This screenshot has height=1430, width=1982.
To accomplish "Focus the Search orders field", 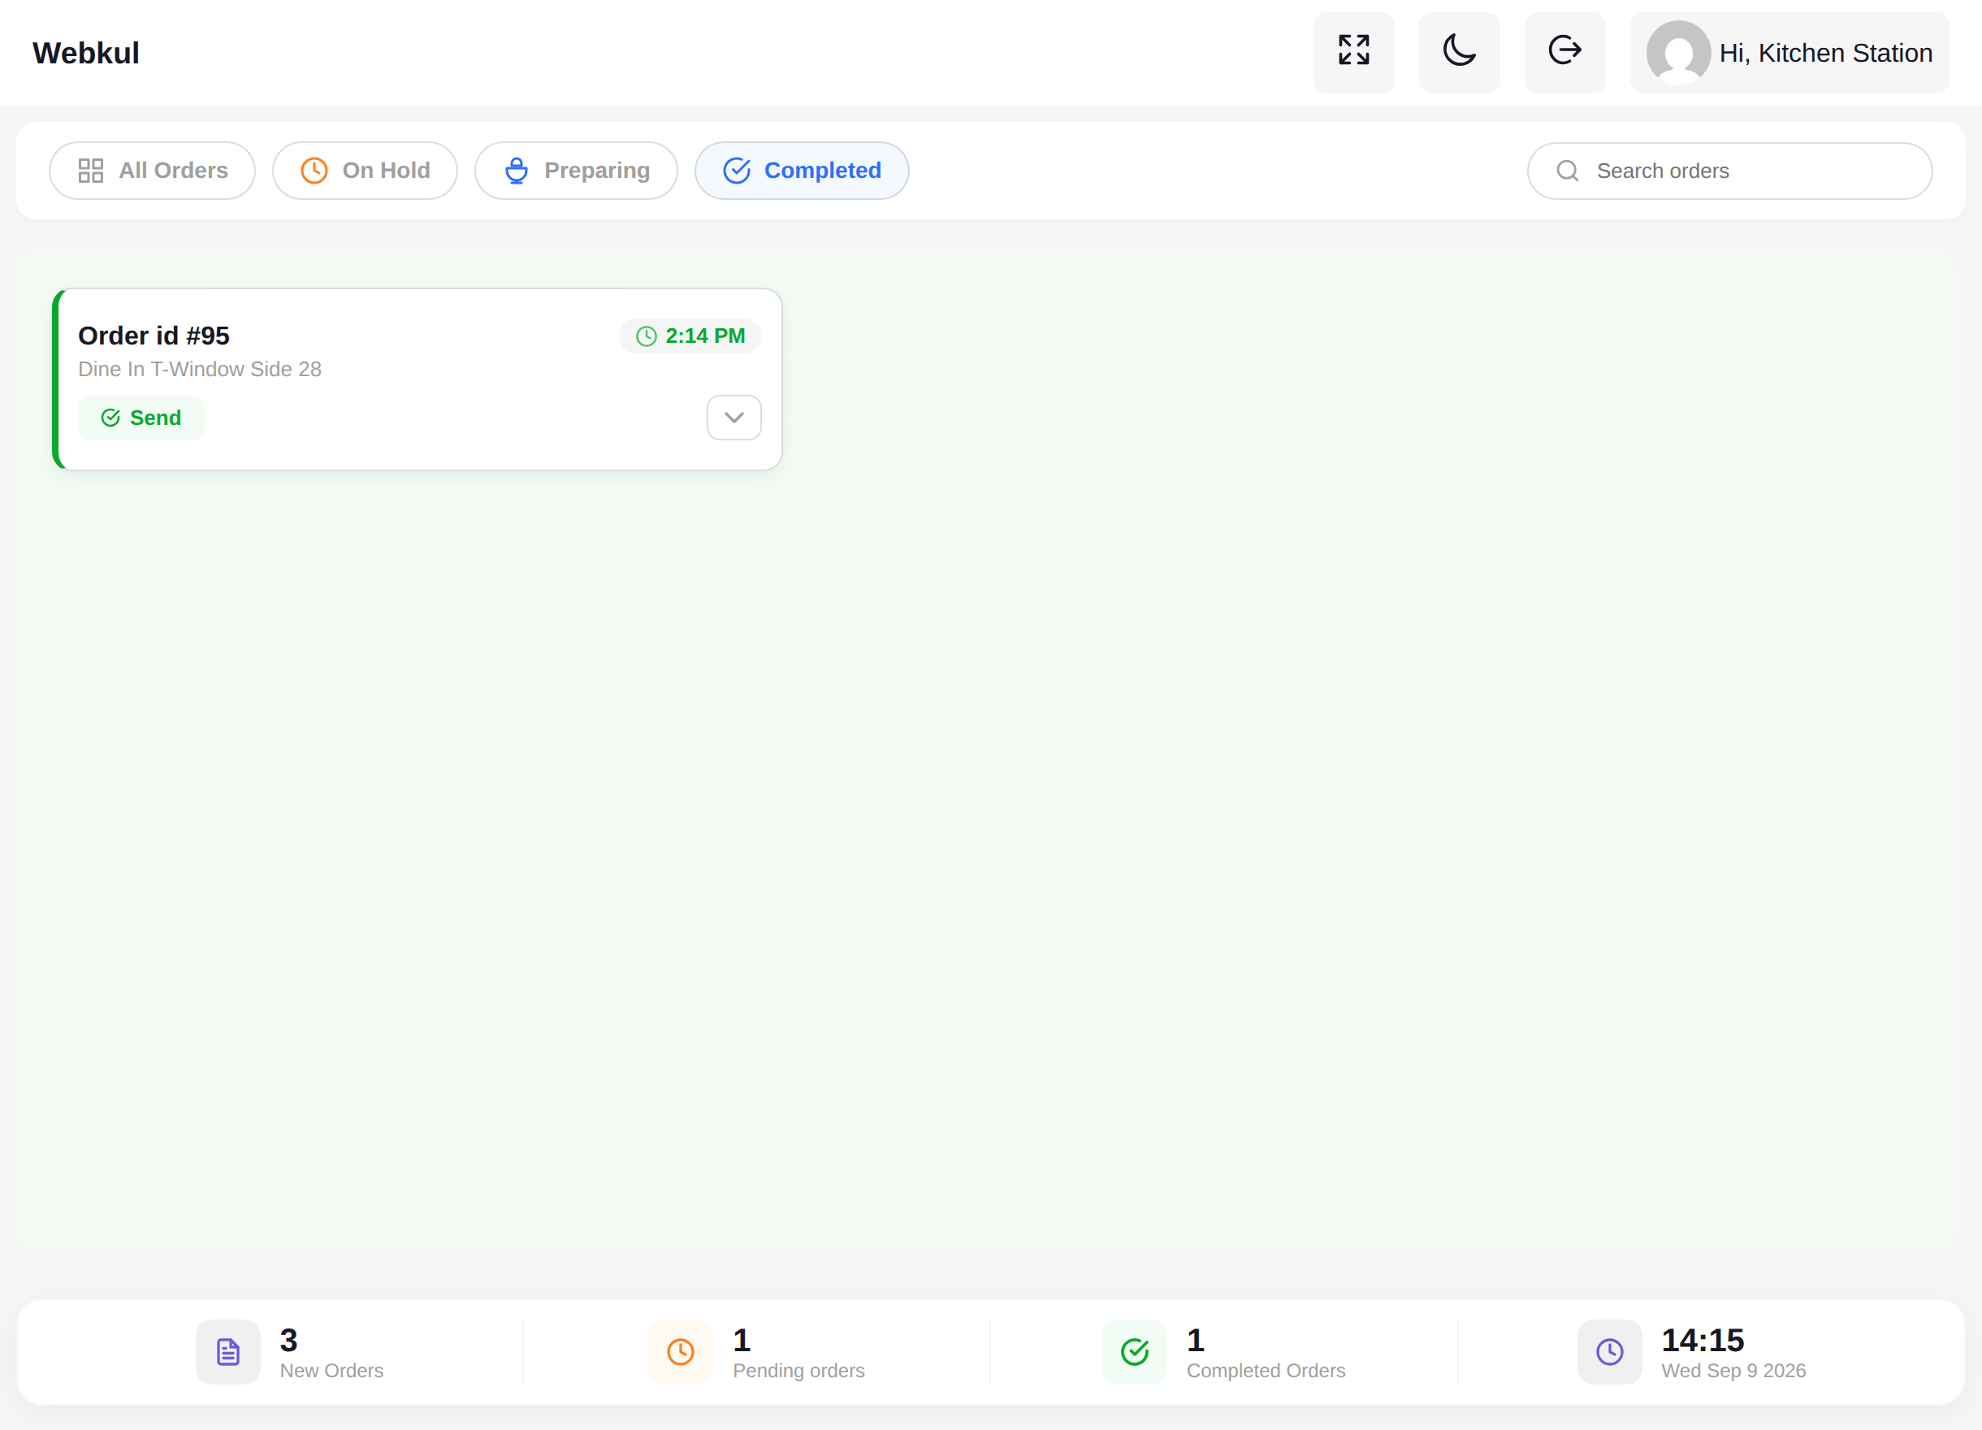I will (x=1729, y=171).
